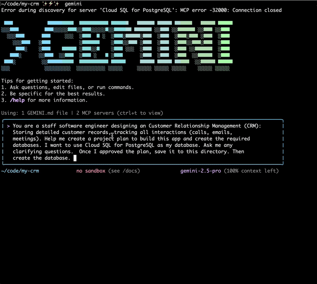
Task: Click 'Using: 1 GEMINI.md file' text
Action: pos(34,113)
